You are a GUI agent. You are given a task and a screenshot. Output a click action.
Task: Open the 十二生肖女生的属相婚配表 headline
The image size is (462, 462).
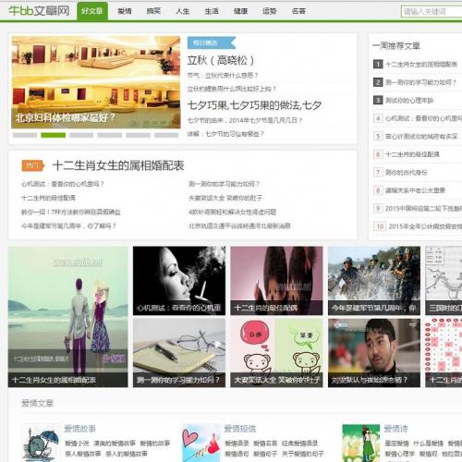tap(118, 165)
